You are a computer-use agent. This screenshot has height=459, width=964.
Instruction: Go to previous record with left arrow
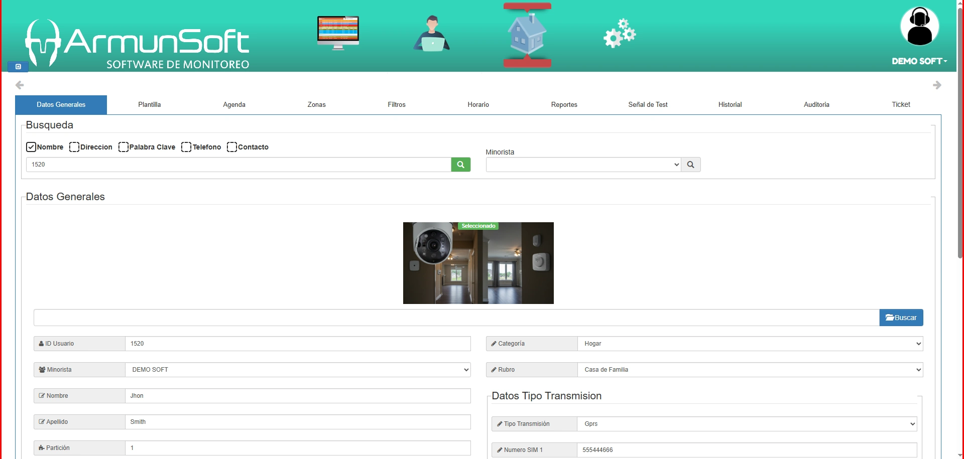(x=20, y=85)
